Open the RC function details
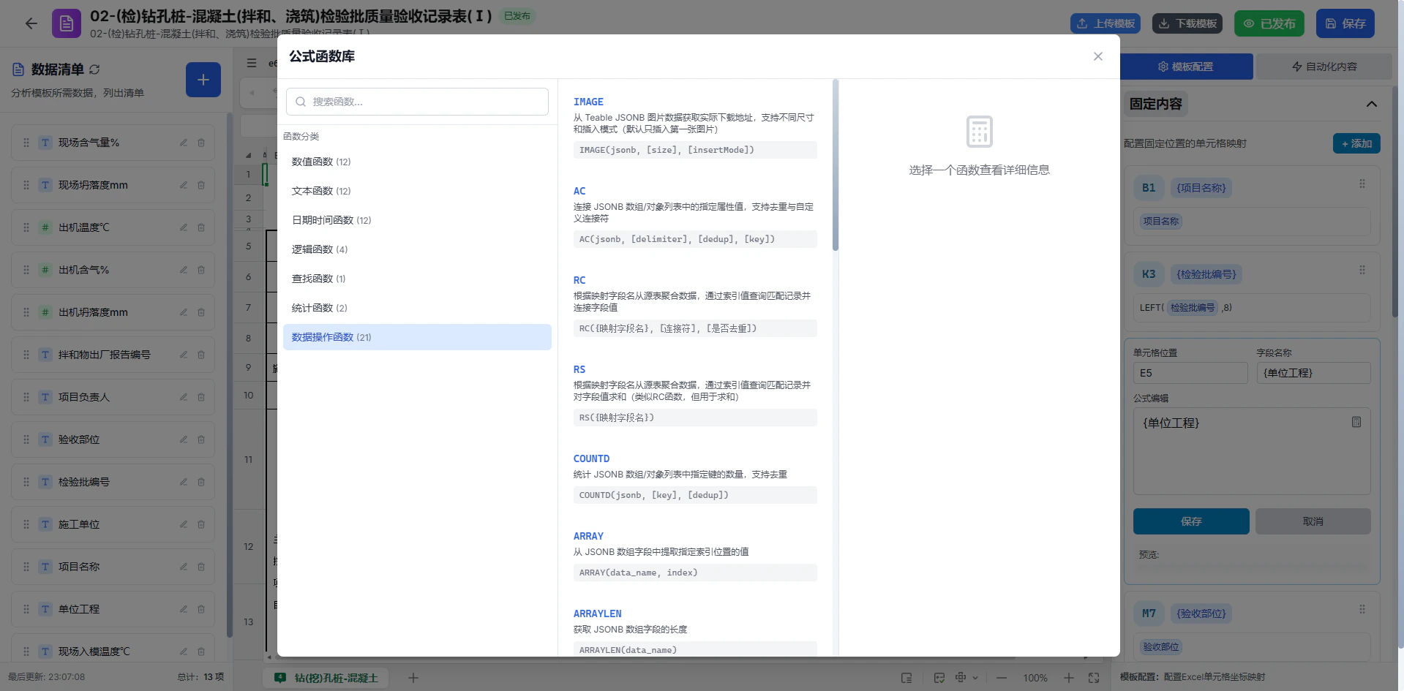 tap(694, 305)
